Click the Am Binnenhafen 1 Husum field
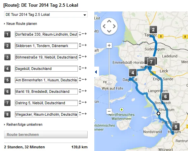 pyautogui.click(x=46, y=80)
